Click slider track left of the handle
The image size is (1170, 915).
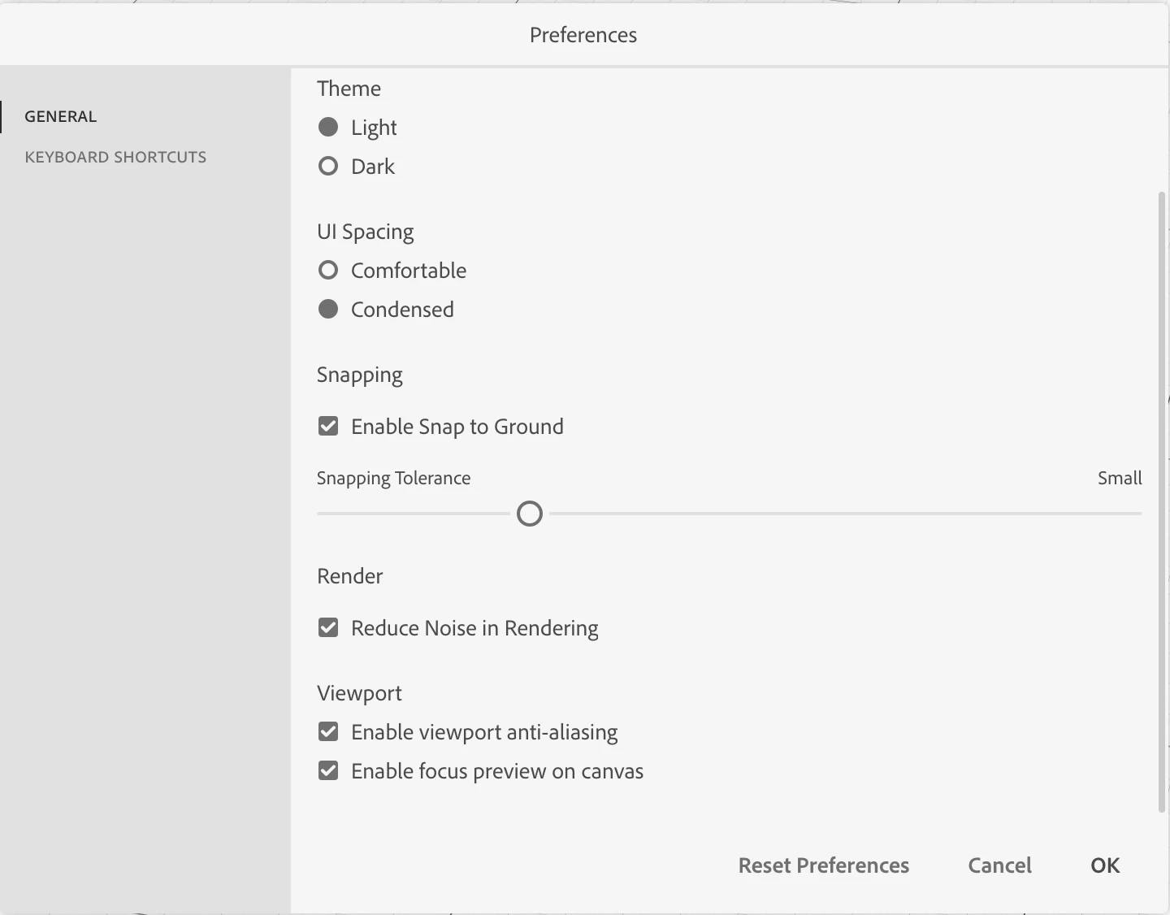click(x=414, y=514)
